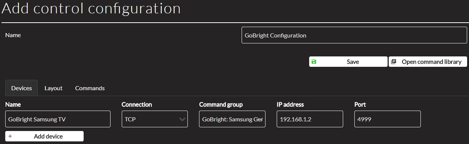Select the Devices tab

click(x=21, y=88)
